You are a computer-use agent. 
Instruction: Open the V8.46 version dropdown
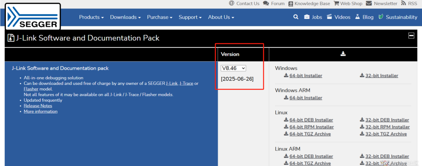(233, 68)
